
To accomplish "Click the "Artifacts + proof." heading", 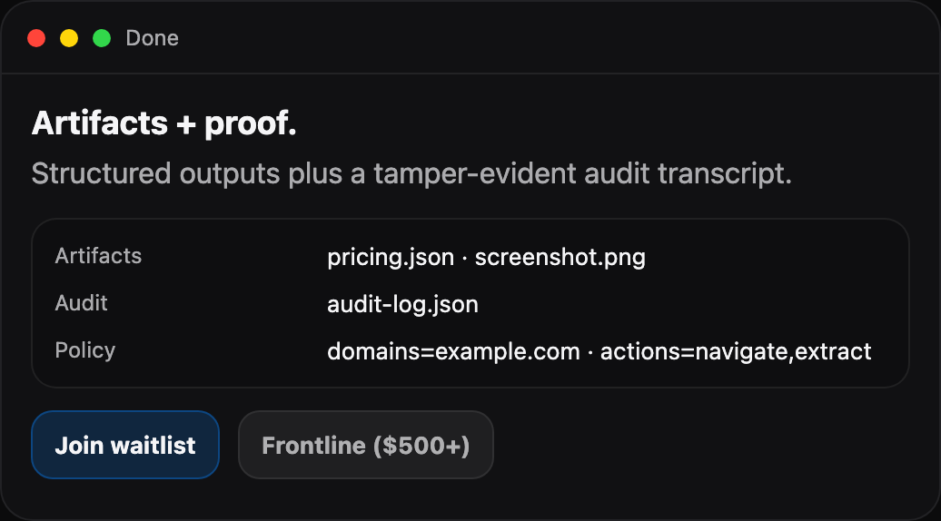I will tap(164, 124).
